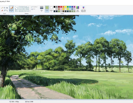This screenshot has height=103, width=133.
Task: Pick gold from the second palette row
Action: 63,9
